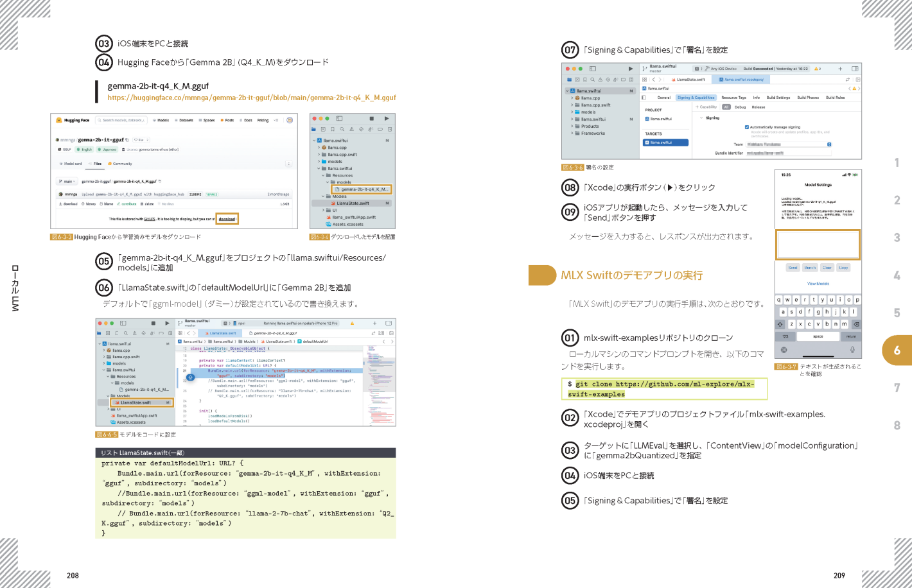912x588 pixels.
Task: Click the plus icon in the Signing Xcode window toolbar
Action: click(x=840, y=69)
